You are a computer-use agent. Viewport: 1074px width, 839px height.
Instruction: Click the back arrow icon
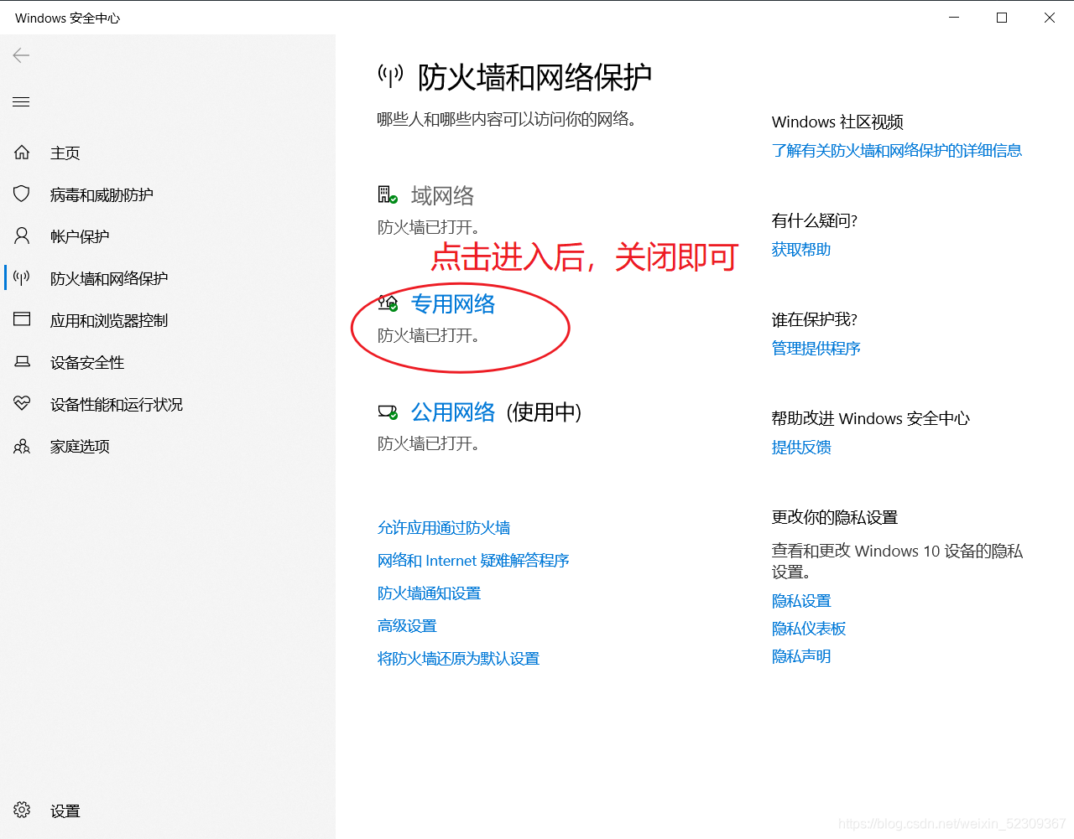point(21,55)
